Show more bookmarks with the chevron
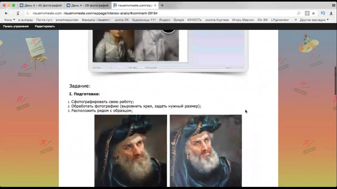The width and height of the screenshot is (337, 189). coord(296,20)
